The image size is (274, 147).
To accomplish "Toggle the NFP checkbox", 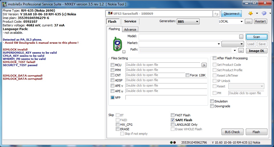I will click(x=112, y=98).
